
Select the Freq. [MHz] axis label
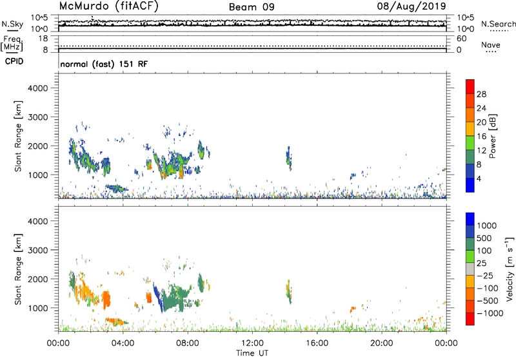click(x=12, y=44)
